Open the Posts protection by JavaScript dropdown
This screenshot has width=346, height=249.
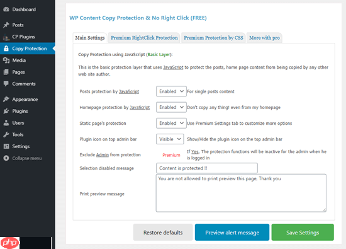tap(171, 91)
